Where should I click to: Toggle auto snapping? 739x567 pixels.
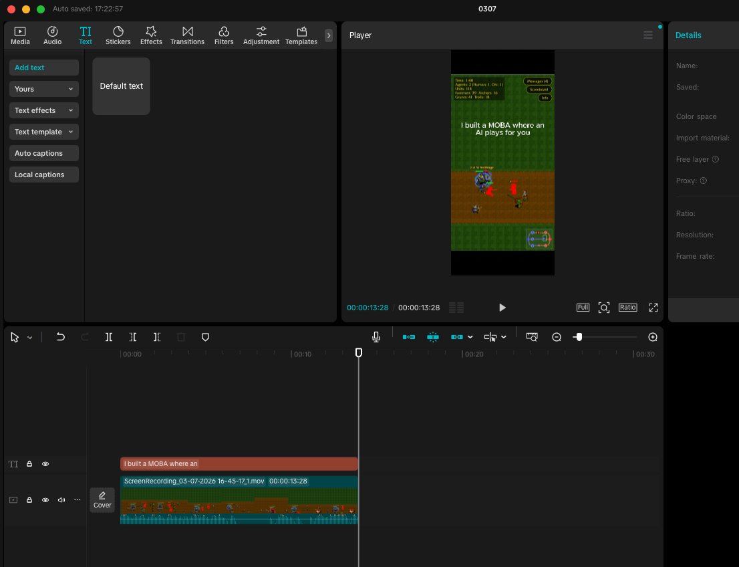(433, 337)
